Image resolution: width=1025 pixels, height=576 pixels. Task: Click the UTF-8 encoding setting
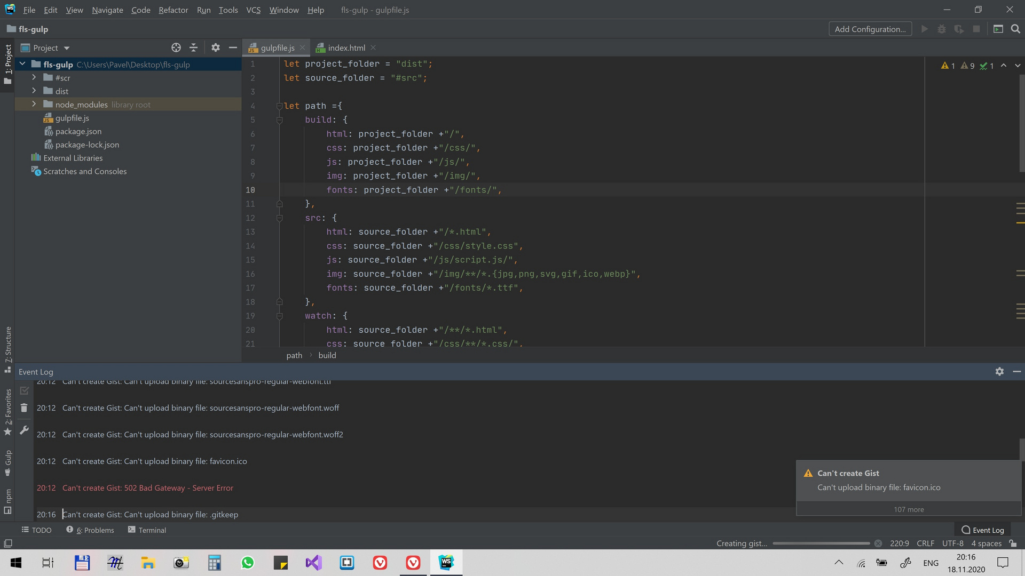[953, 543]
